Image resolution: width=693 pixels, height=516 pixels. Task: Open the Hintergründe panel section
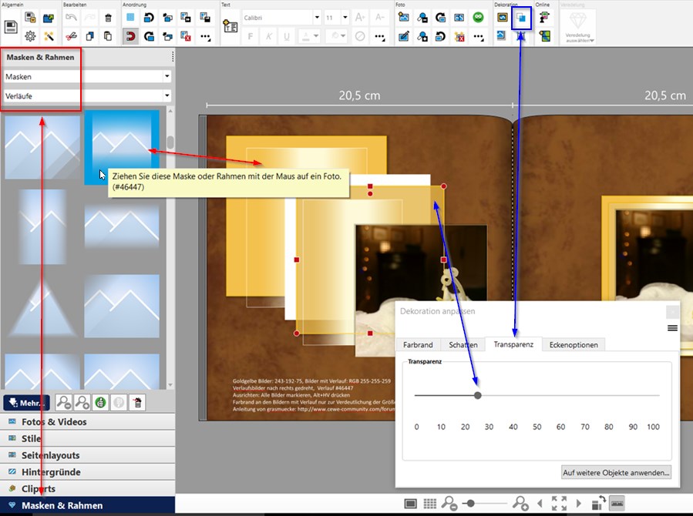pos(51,472)
